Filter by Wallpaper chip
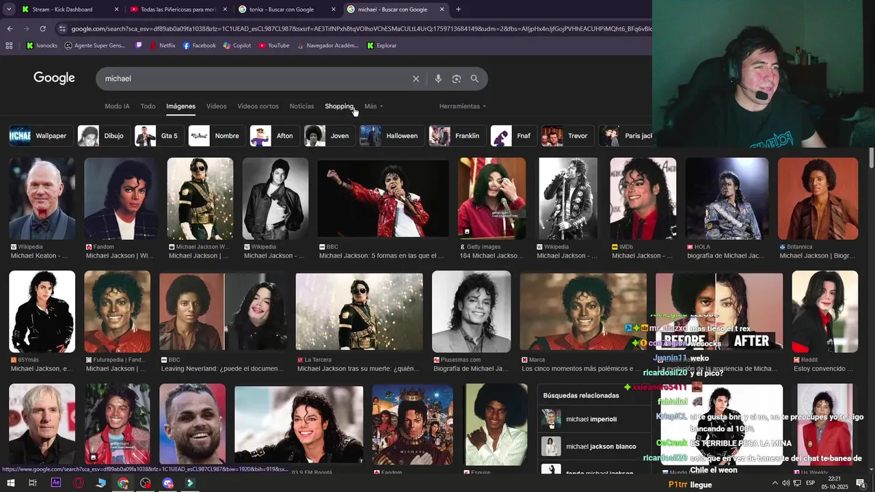875x492 pixels. [x=40, y=136]
